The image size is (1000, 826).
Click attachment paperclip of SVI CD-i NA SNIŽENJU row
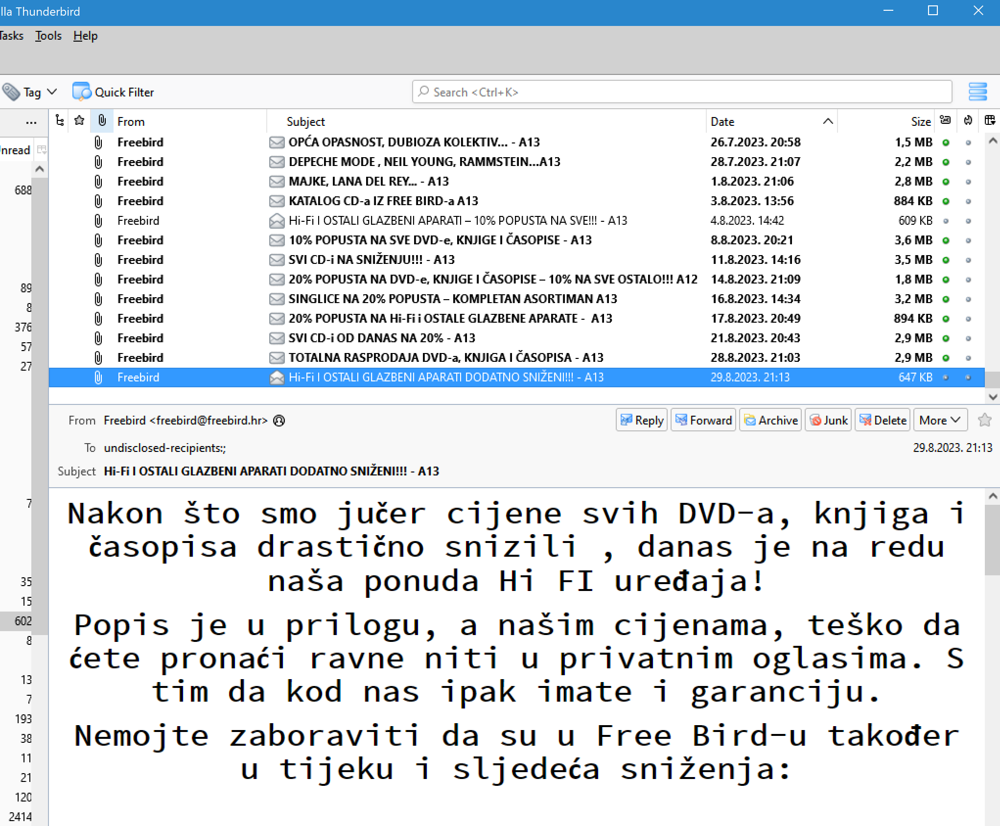(98, 260)
